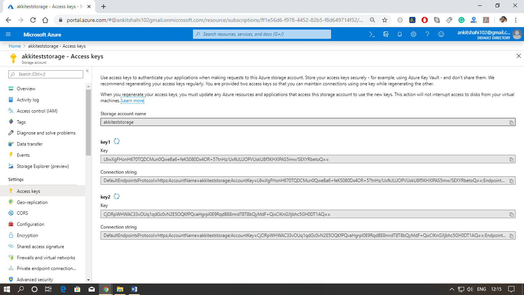Launch Cloud Shell from the top bar
Viewport: 524px width, 295px height.
(x=372, y=34)
